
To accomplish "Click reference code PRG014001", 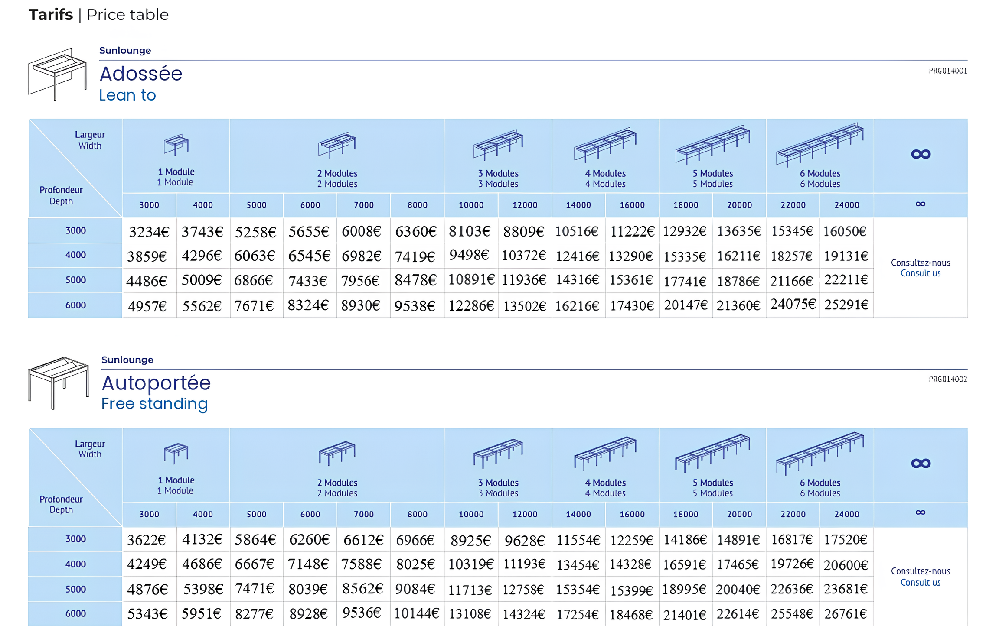I will point(948,71).
